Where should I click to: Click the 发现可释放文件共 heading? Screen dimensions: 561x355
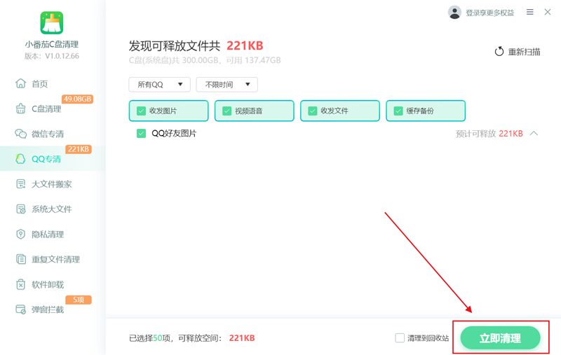pos(174,46)
